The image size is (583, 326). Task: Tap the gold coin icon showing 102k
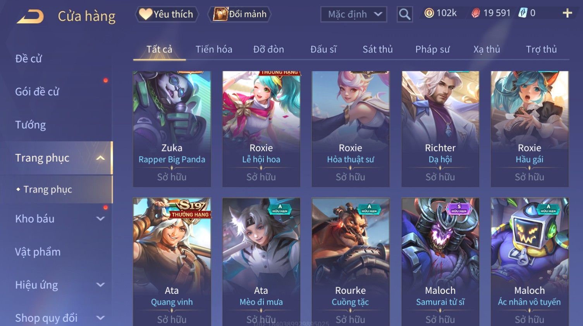[x=429, y=13]
